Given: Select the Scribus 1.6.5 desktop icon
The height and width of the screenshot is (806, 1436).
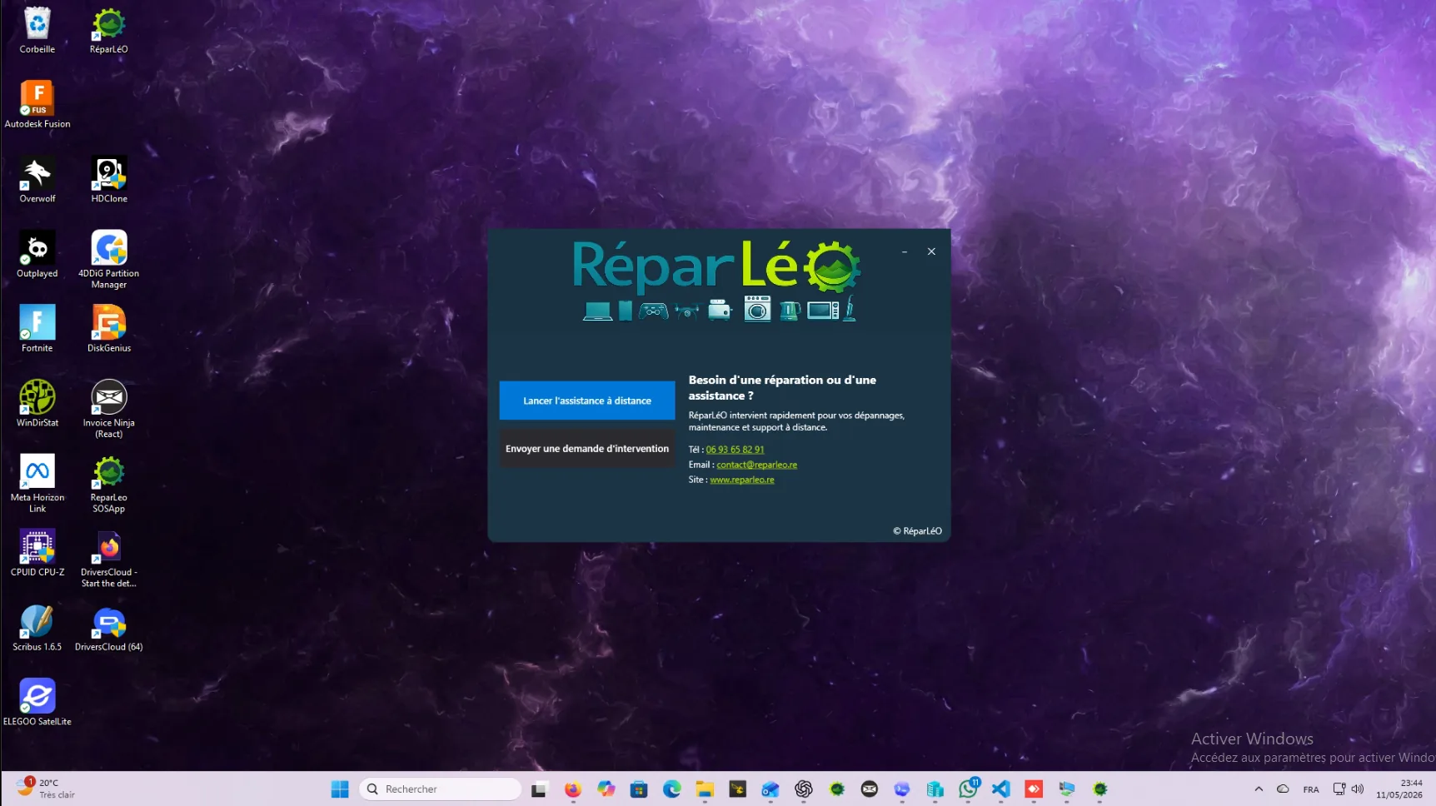Looking at the screenshot, I should click(37, 628).
